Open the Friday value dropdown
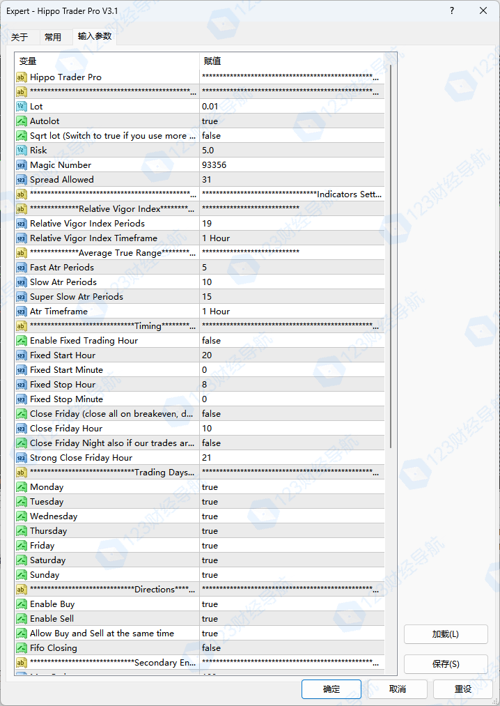Screen dimensions: 500x706 292,545
